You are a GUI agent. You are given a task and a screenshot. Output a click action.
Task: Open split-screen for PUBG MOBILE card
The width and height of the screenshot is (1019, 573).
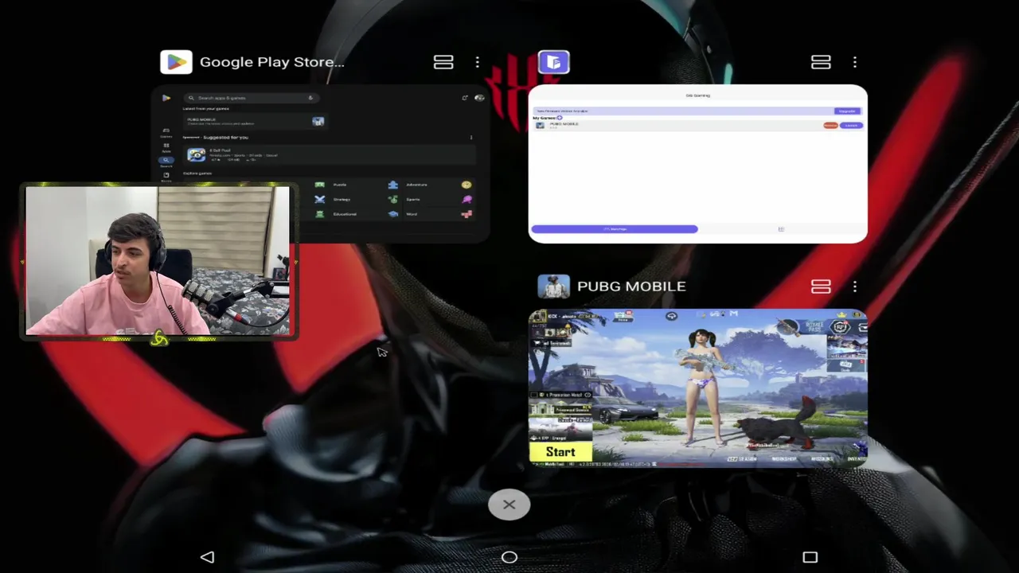pos(821,286)
